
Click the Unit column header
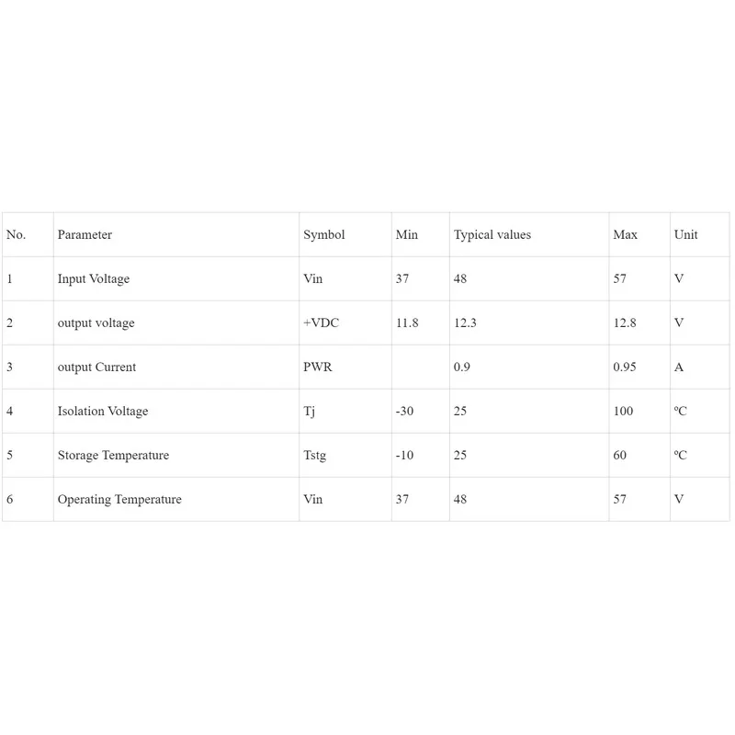686,235
